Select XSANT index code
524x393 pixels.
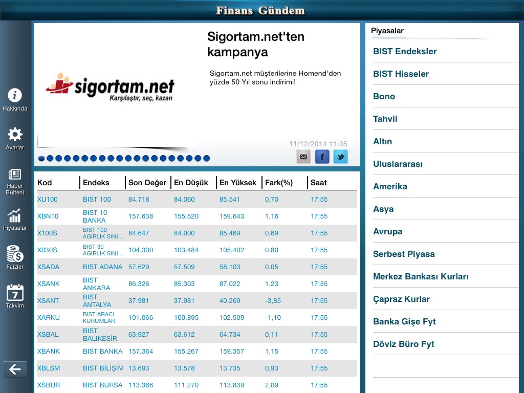(48, 301)
